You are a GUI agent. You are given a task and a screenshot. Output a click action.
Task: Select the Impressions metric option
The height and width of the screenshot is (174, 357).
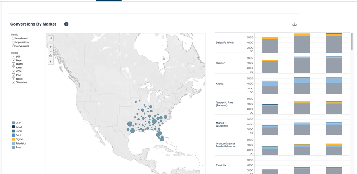tap(13, 42)
